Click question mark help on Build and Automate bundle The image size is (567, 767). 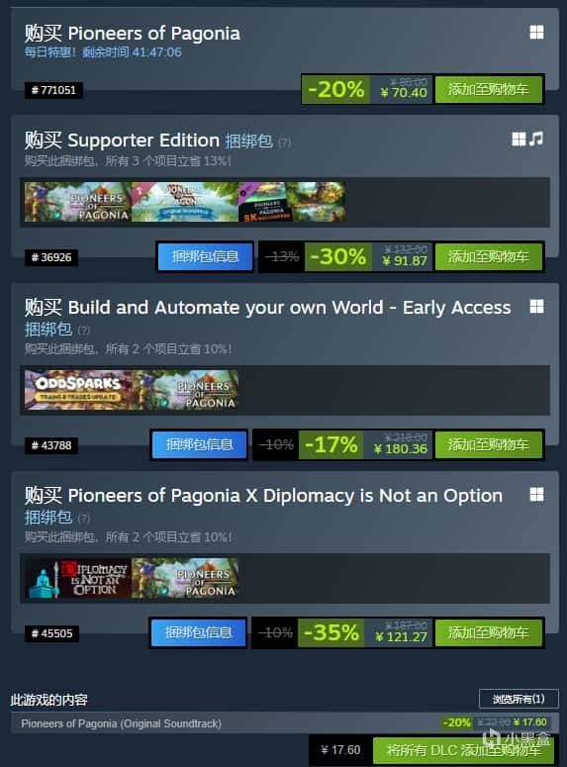coord(84,331)
